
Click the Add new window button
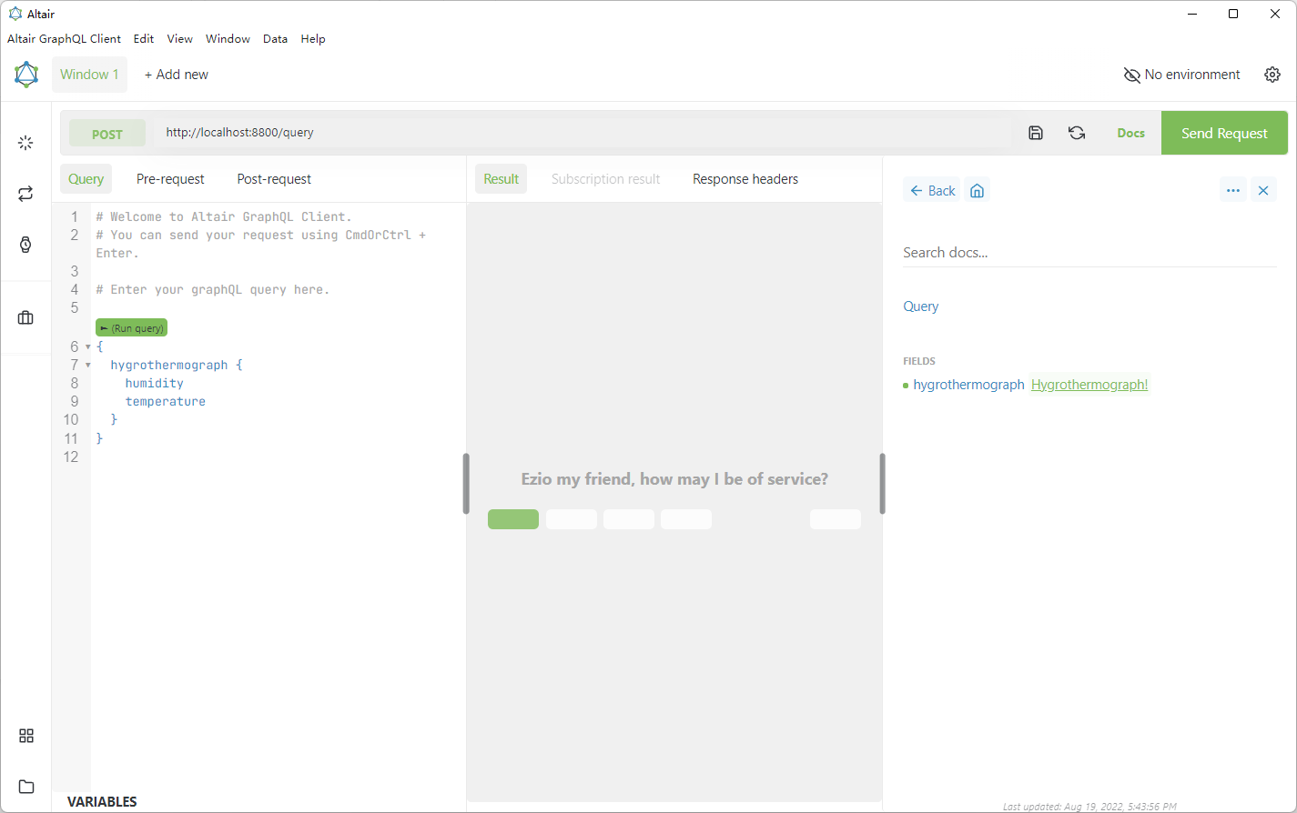pos(177,75)
